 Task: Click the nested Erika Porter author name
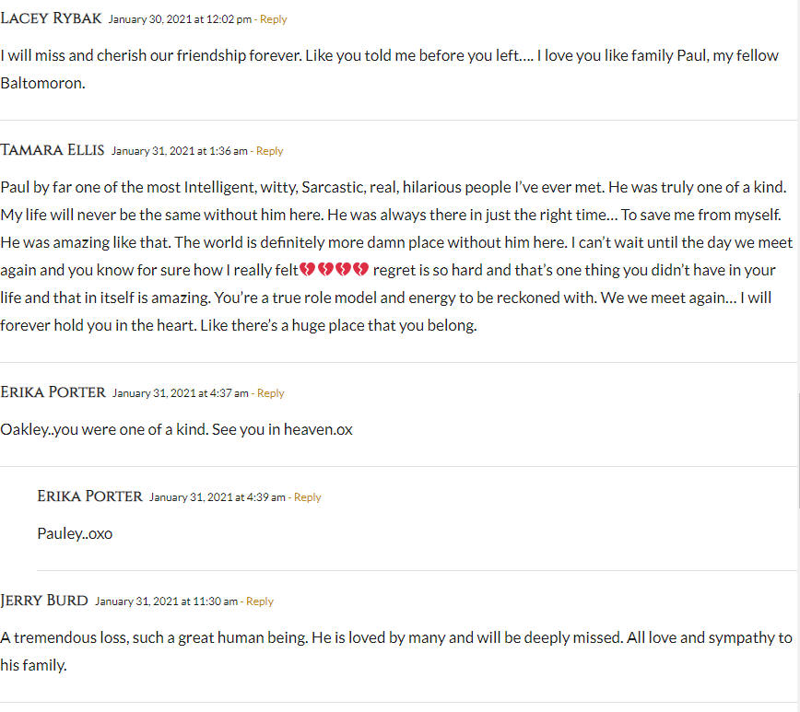89,496
